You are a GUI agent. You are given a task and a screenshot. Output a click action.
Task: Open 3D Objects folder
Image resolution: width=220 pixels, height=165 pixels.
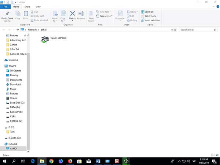coord(15,70)
